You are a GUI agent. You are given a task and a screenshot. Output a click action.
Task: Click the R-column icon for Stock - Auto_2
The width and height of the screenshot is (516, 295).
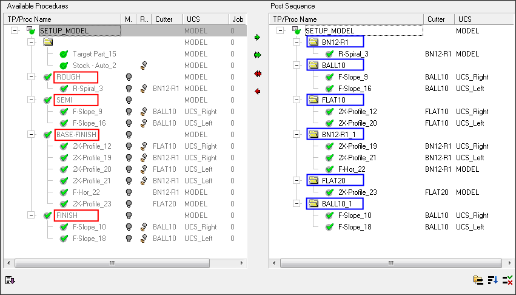[144, 66]
